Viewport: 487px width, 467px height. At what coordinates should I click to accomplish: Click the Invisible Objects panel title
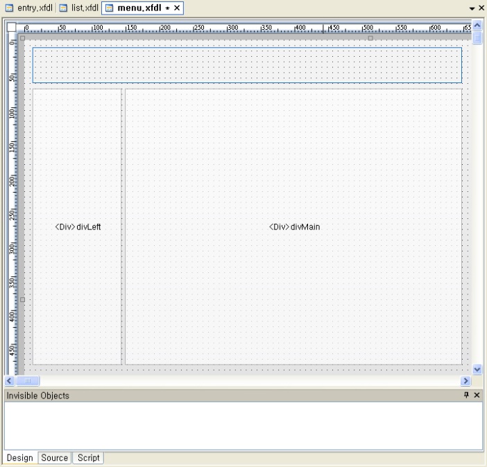(38, 396)
